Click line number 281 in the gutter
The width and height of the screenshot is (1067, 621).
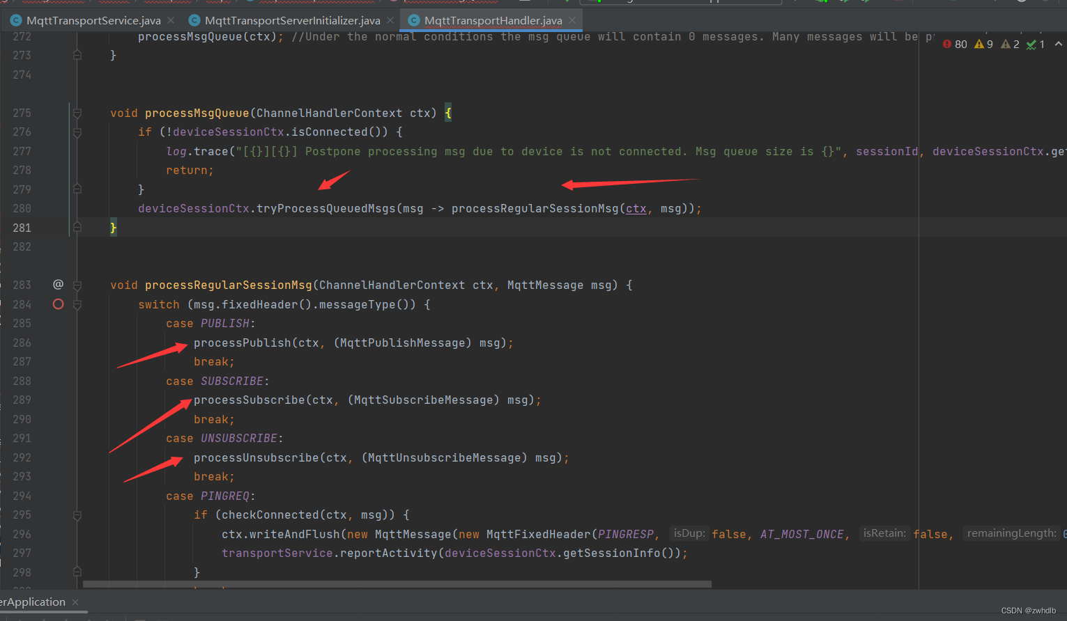22,228
